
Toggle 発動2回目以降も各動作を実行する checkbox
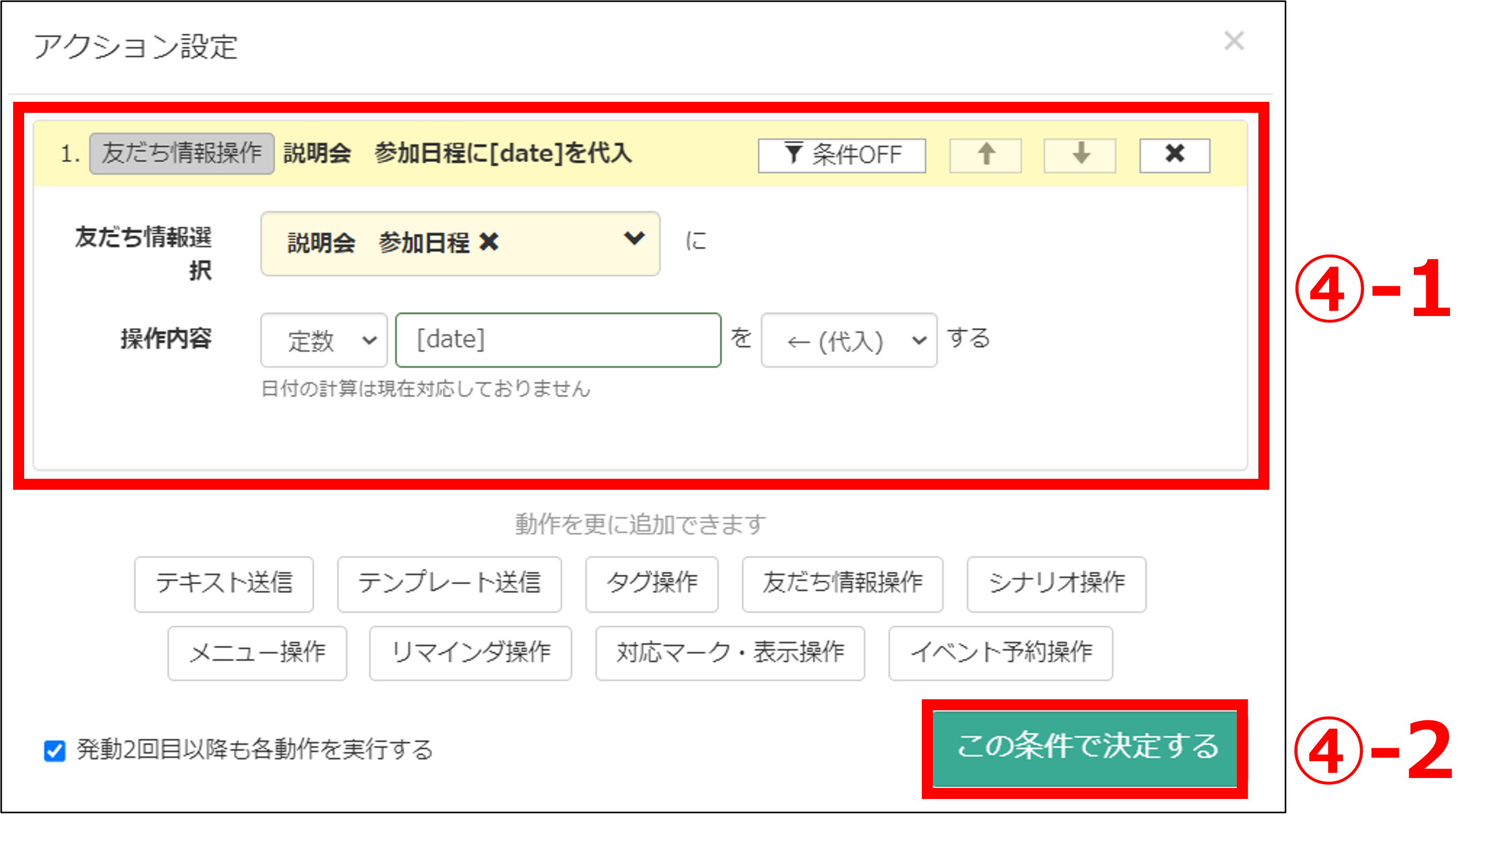coord(55,750)
